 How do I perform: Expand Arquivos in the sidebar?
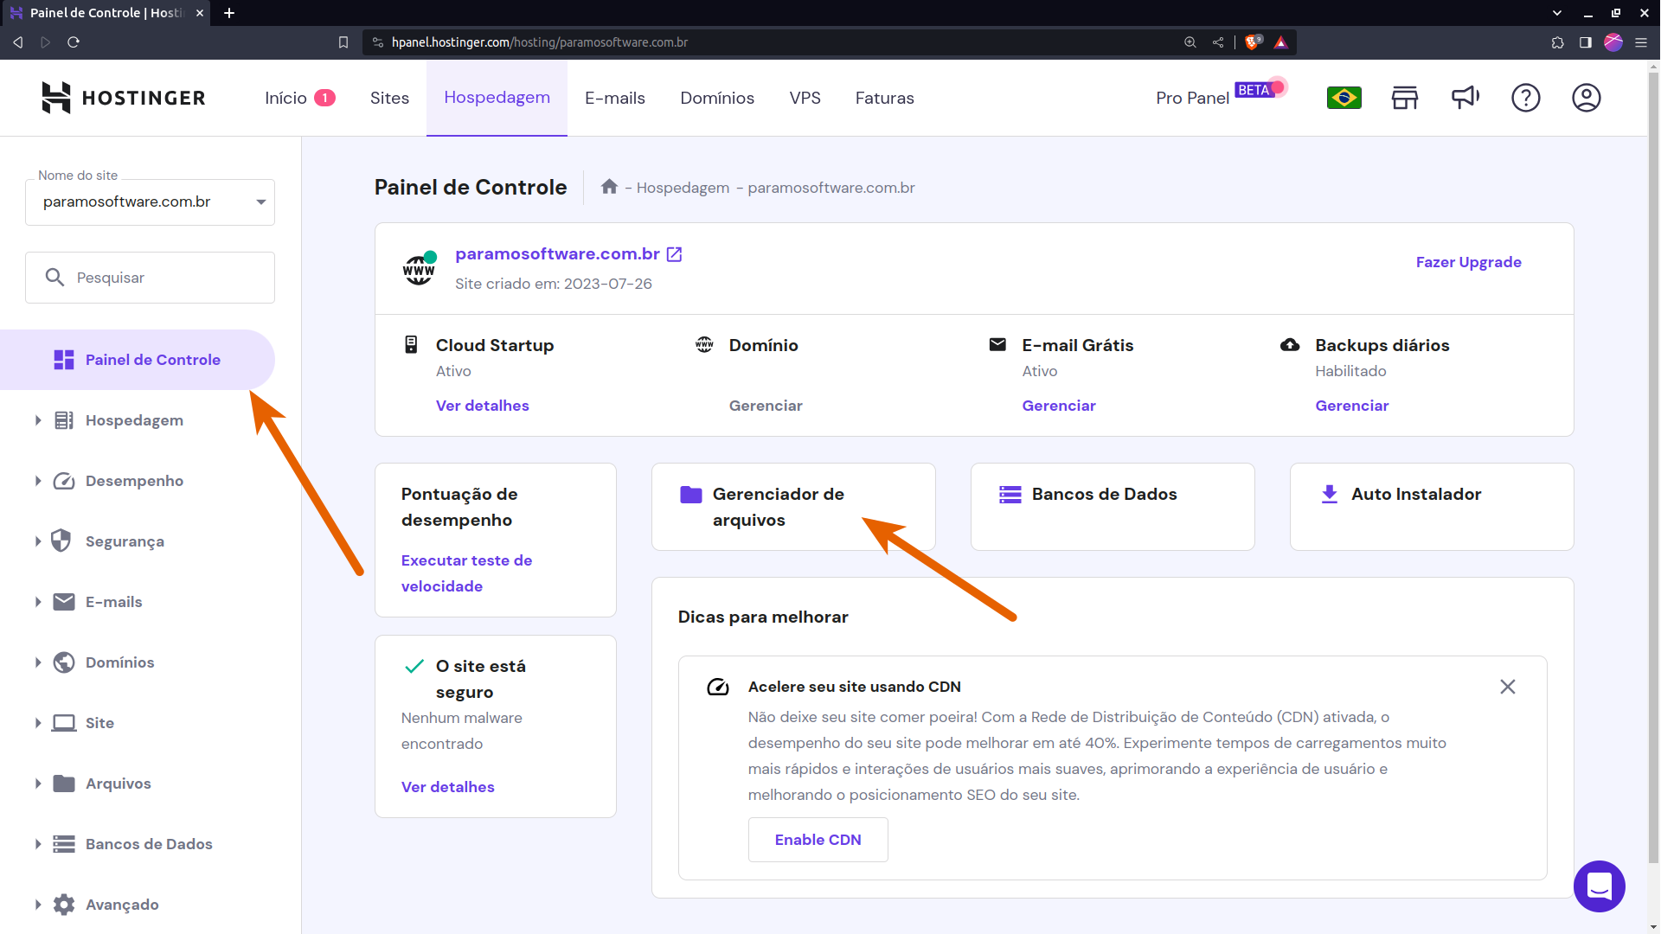38,784
